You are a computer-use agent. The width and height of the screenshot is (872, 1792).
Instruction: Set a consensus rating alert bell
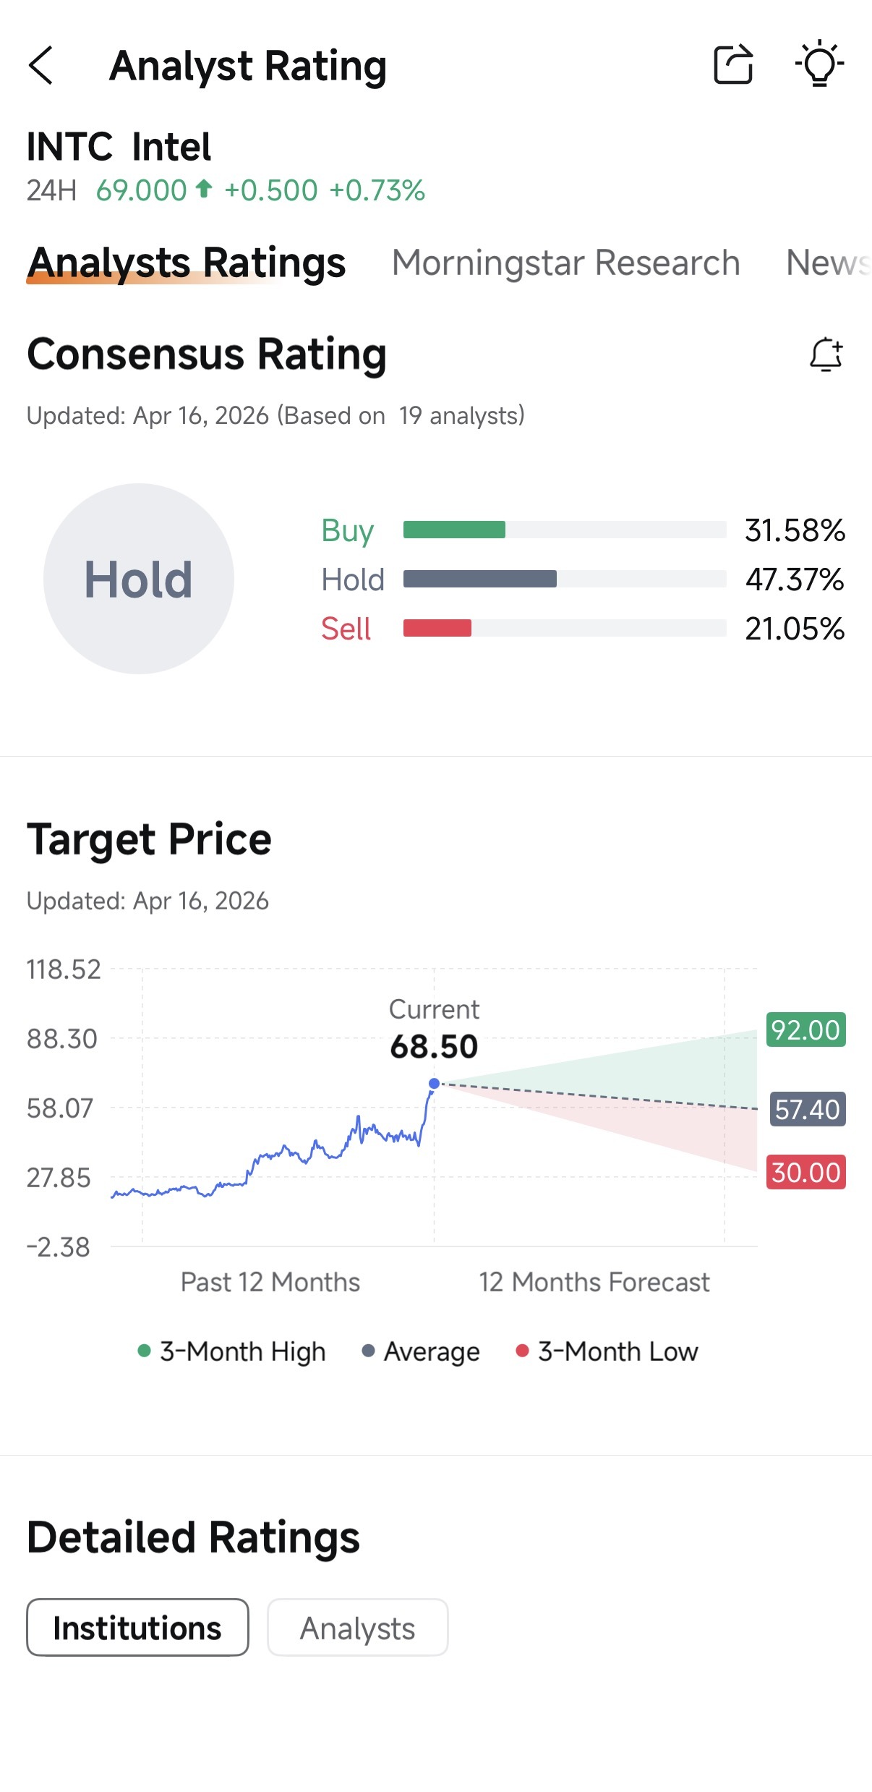coord(826,354)
